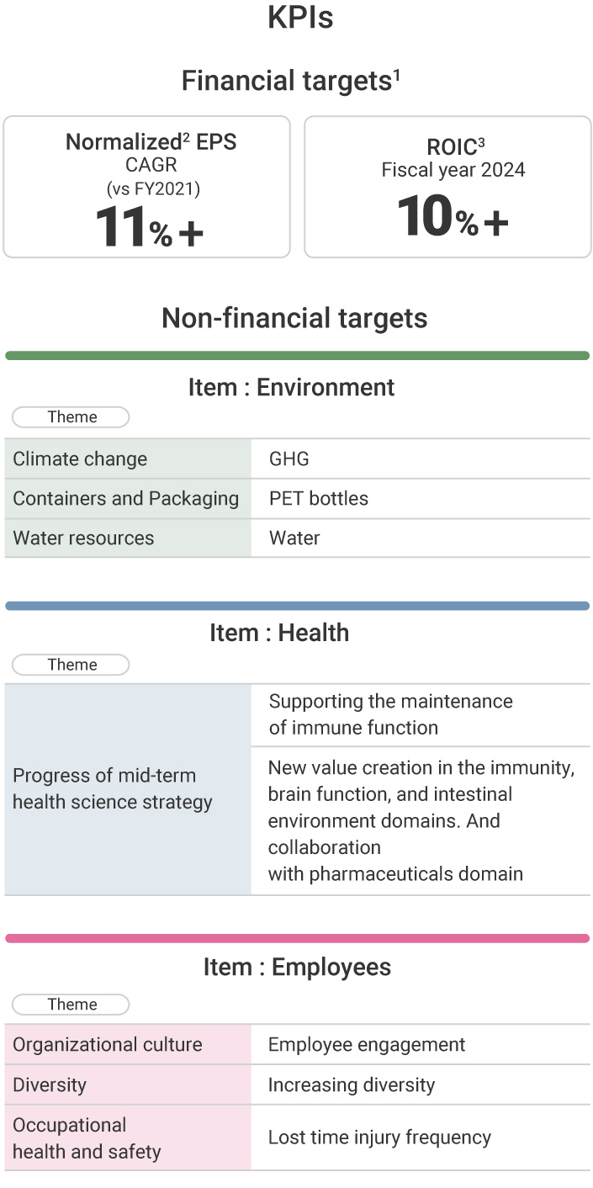Select the Theme pill under Health

point(72,665)
